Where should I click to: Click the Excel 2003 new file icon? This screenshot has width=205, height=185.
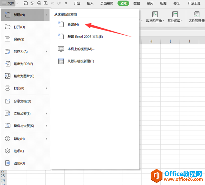(x=61, y=36)
